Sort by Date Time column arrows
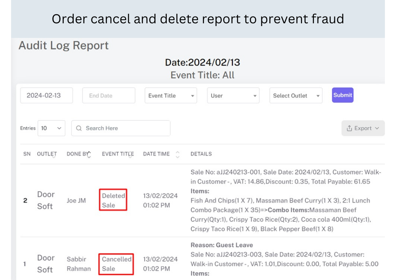Viewport: 396px width, 280px height. (x=177, y=154)
